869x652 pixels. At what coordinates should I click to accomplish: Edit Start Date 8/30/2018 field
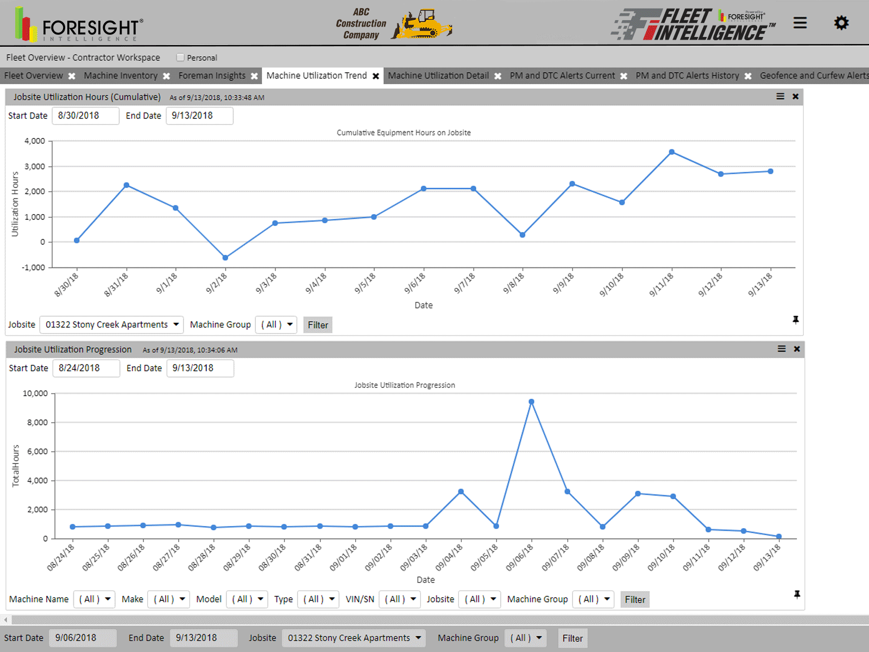tap(85, 116)
